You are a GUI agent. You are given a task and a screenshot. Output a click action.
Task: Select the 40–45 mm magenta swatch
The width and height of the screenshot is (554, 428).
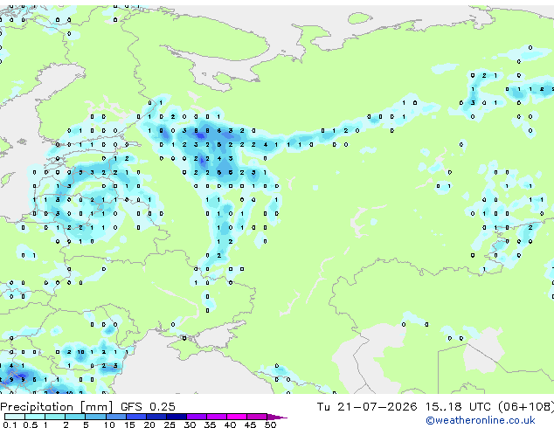click(237, 417)
